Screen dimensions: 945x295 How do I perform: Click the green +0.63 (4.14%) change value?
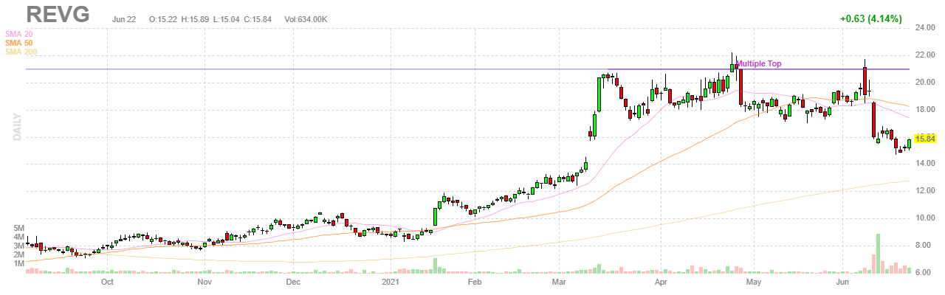point(870,19)
